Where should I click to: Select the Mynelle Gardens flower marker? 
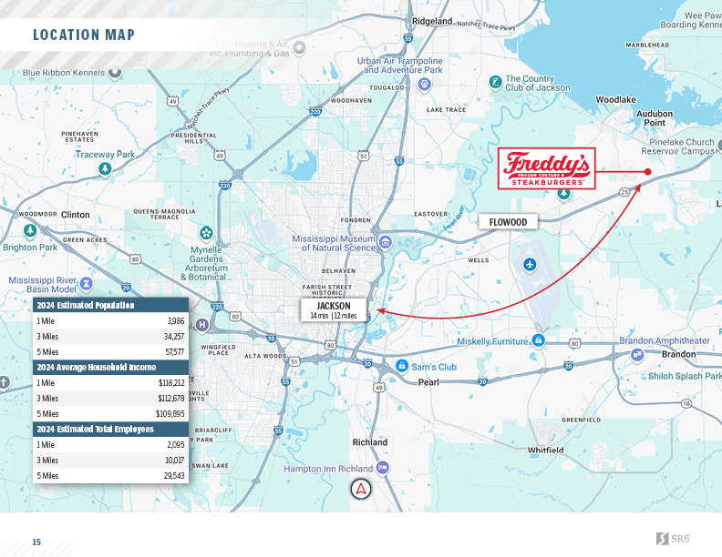206,233
